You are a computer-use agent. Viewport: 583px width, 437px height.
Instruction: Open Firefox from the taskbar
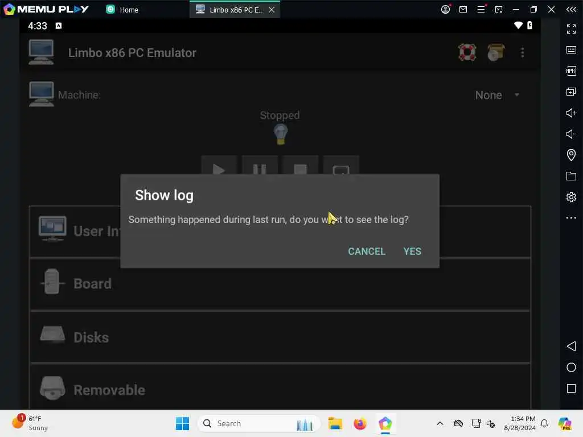(x=360, y=423)
